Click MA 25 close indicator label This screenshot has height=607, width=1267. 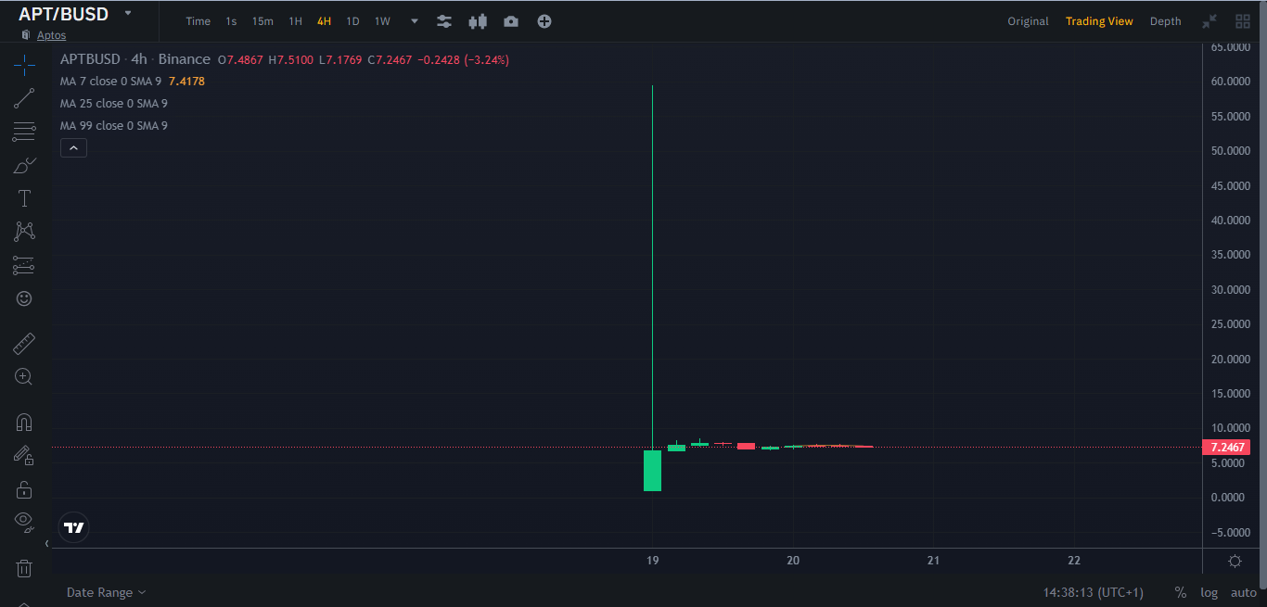114,104
